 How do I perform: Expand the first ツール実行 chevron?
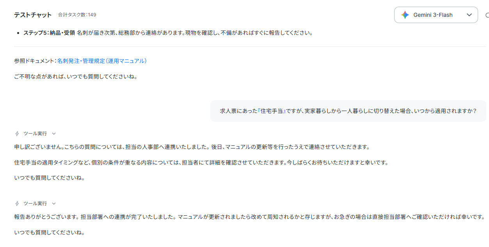pyautogui.click(x=54, y=134)
